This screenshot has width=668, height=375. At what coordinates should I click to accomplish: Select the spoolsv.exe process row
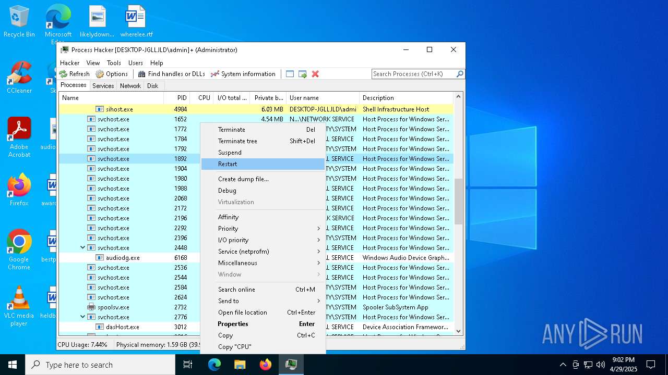click(256, 307)
